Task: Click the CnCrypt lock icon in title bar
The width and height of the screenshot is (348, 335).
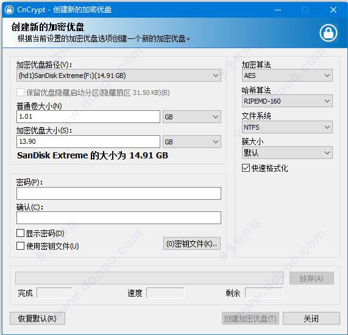Action: [9, 10]
